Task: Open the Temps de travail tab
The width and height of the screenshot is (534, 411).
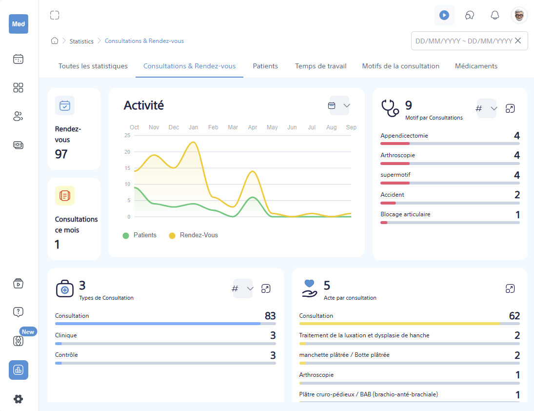Action: [320, 66]
